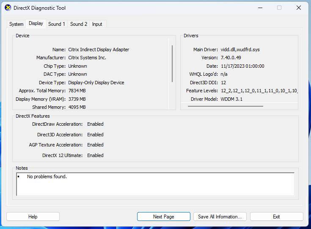Select the Citrix Indirect Display Adapter name text
311x229 pixels.
click(99, 50)
